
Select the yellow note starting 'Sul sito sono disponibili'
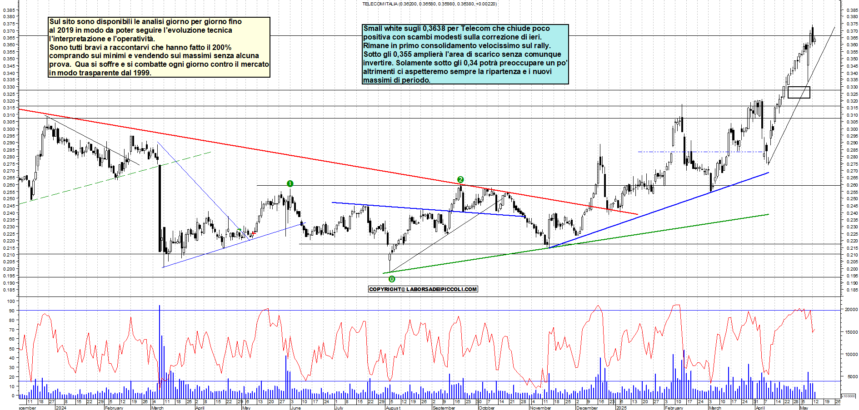pos(159,47)
